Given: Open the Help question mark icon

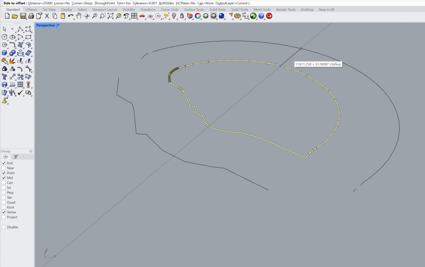Looking at the screenshot, I should point(261,16).
